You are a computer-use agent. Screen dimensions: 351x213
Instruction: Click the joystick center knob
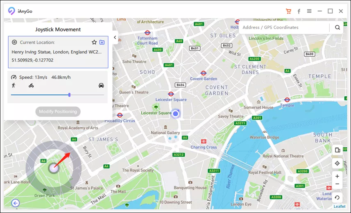(54, 169)
